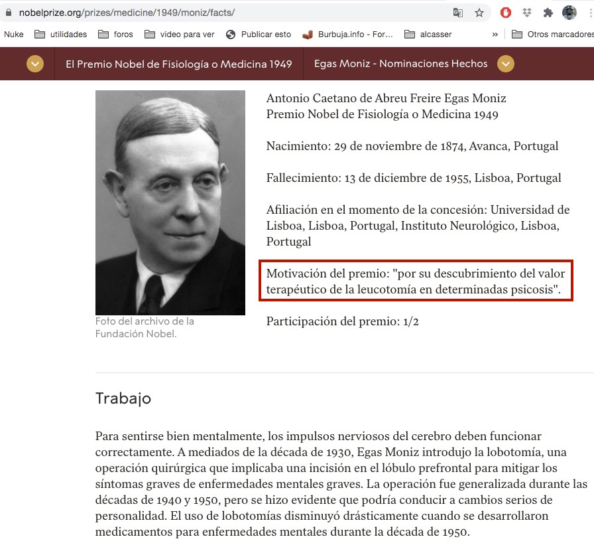This screenshot has height=551, width=594.
Task: Click the Egas Moniz portrait photo
Action: click(170, 202)
